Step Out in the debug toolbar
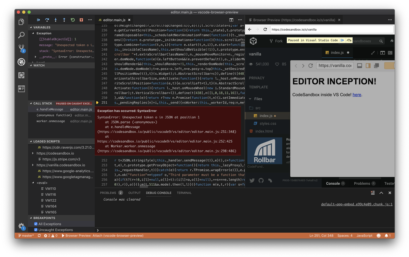 coord(64,20)
